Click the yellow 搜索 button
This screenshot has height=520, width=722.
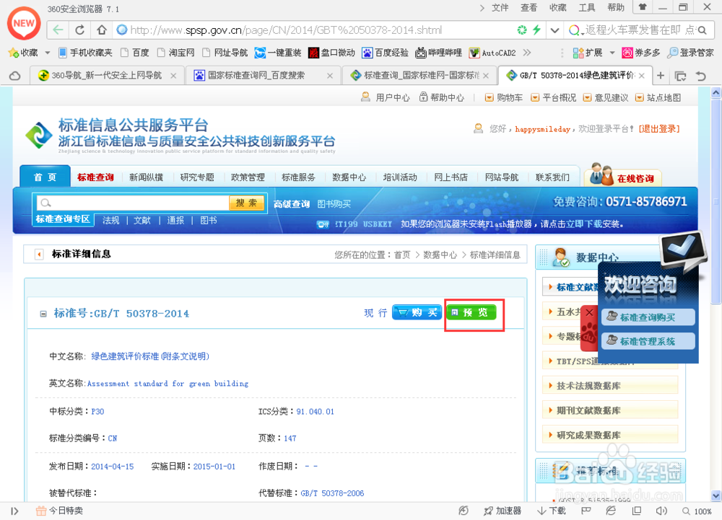coord(246,203)
